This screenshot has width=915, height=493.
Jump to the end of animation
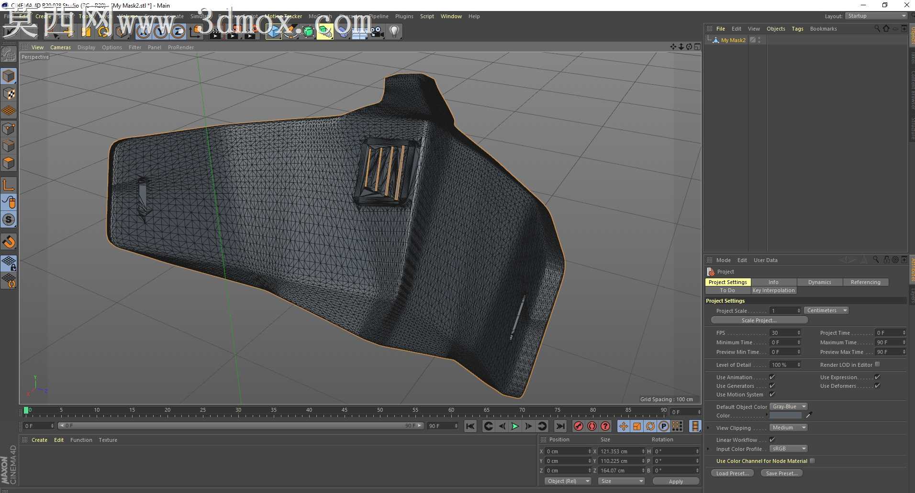560,426
